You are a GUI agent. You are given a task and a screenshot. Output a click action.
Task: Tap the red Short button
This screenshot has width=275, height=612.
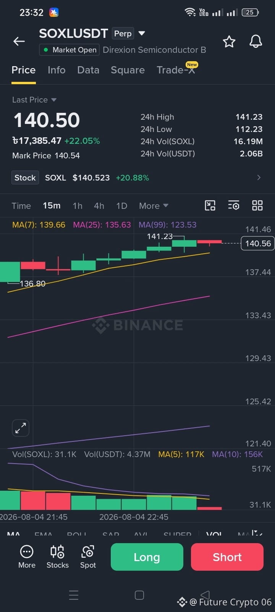[227, 557]
